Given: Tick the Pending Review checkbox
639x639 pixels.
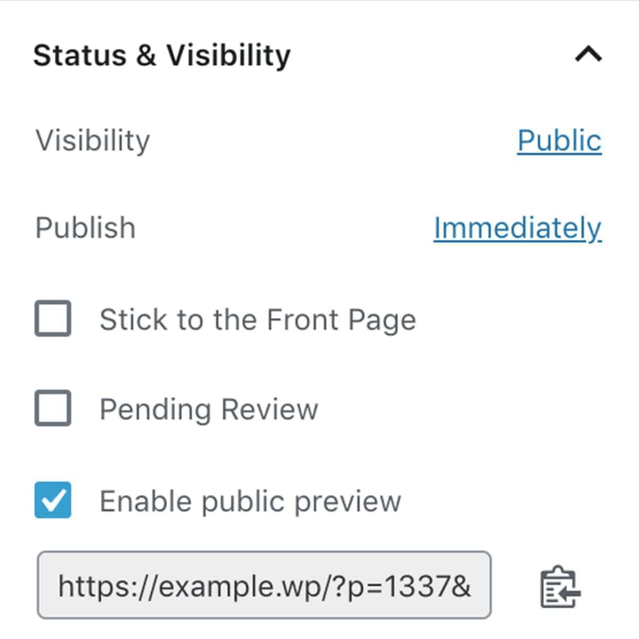Looking at the screenshot, I should pyautogui.click(x=53, y=408).
